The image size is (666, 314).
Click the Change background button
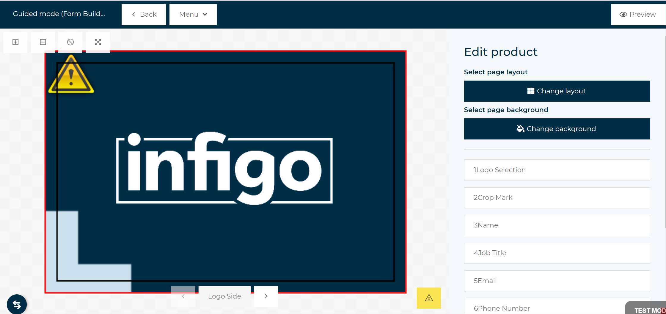pos(557,129)
